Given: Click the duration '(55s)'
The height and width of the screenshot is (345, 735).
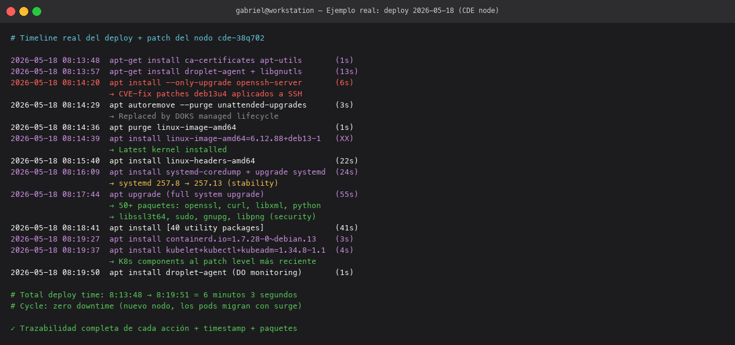Looking at the screenshot, I should [x=347, y=195].
